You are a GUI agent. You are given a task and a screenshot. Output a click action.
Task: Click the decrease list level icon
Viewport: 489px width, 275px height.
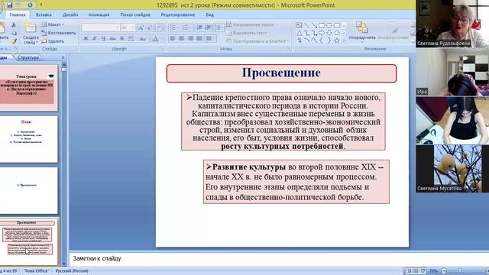coord(199,27)
